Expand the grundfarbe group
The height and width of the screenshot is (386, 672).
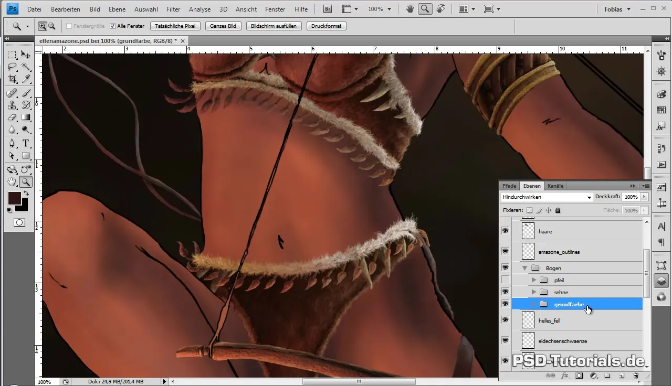click(x=534, y=304)
